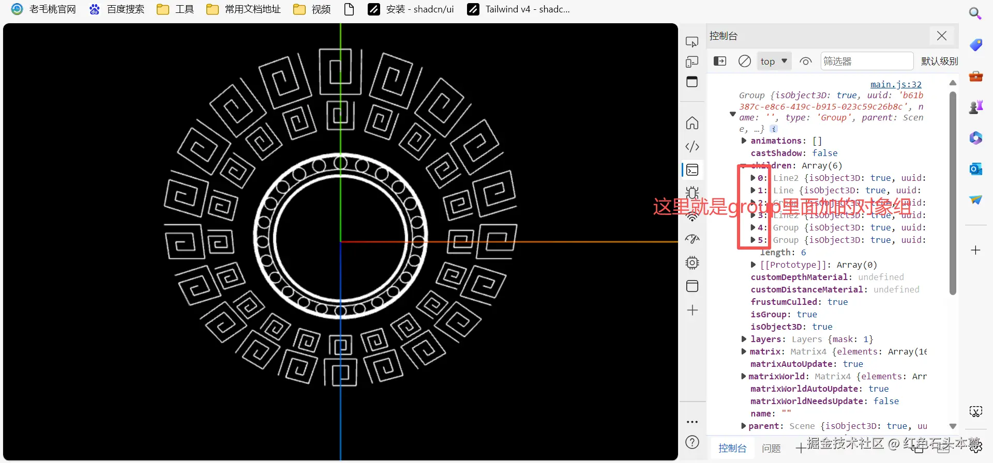Image resolution: width=993 pixels, height=463 pixels.
Task: Open the DevTools dock side/quick view icon
Action: (692, 82)
